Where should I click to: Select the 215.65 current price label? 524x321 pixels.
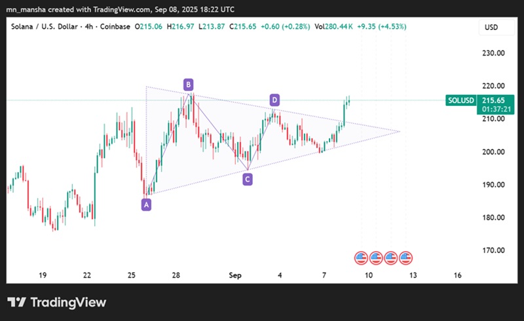[494, 100]
